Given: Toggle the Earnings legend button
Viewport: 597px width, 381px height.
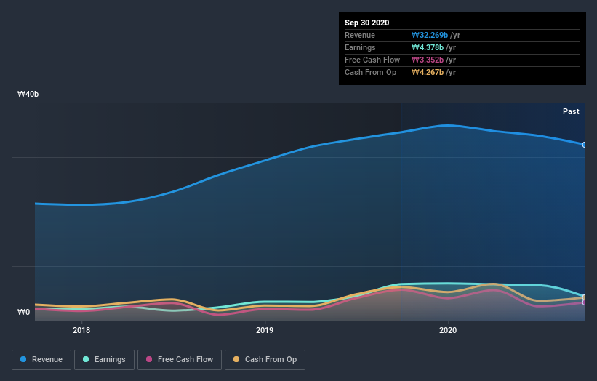Looking at the screenshot, I should click(x=104, y=360).
